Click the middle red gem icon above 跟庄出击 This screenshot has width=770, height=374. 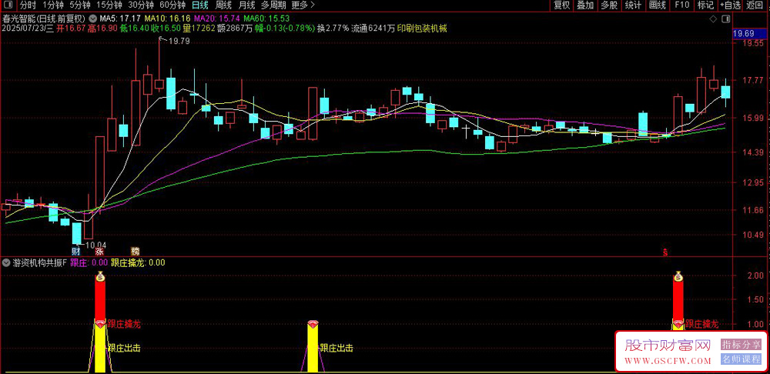point(313,324)
